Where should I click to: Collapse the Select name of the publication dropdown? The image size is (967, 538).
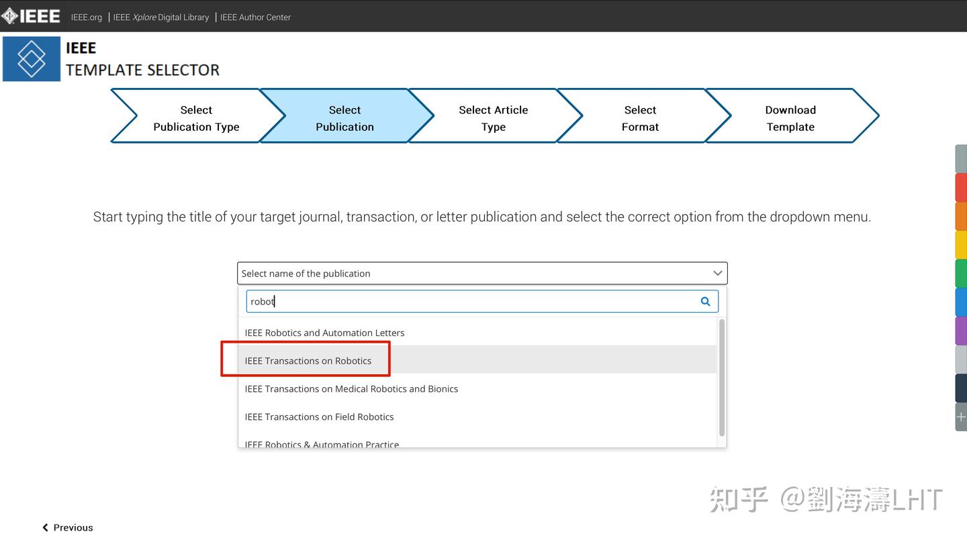pos(482,273)
